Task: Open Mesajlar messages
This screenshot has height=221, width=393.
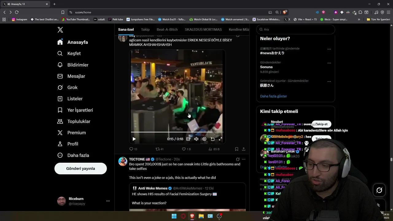Action: click(71, 76)
